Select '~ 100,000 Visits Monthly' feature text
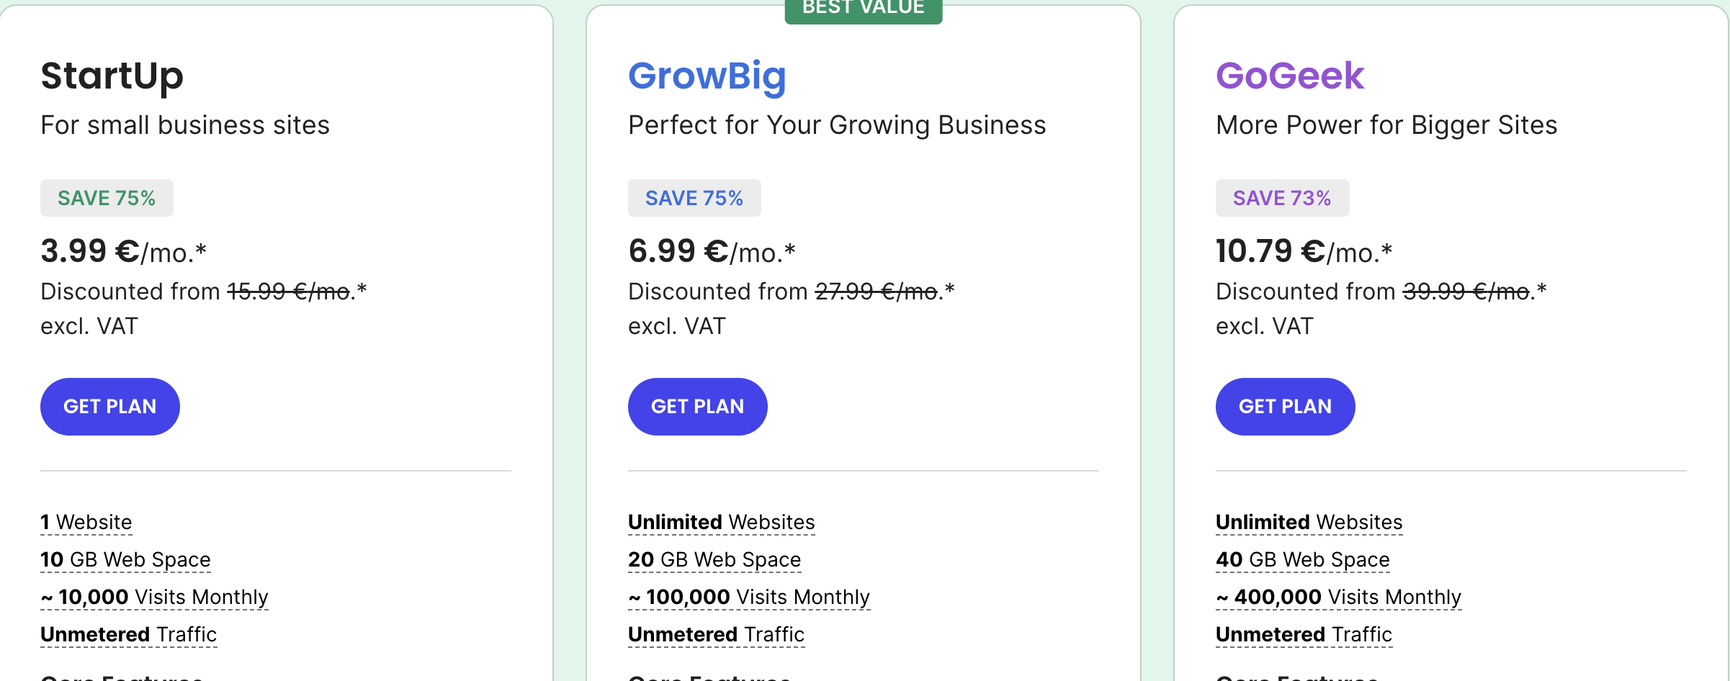Screen dimensions: 1730x681 coord(749,597)
